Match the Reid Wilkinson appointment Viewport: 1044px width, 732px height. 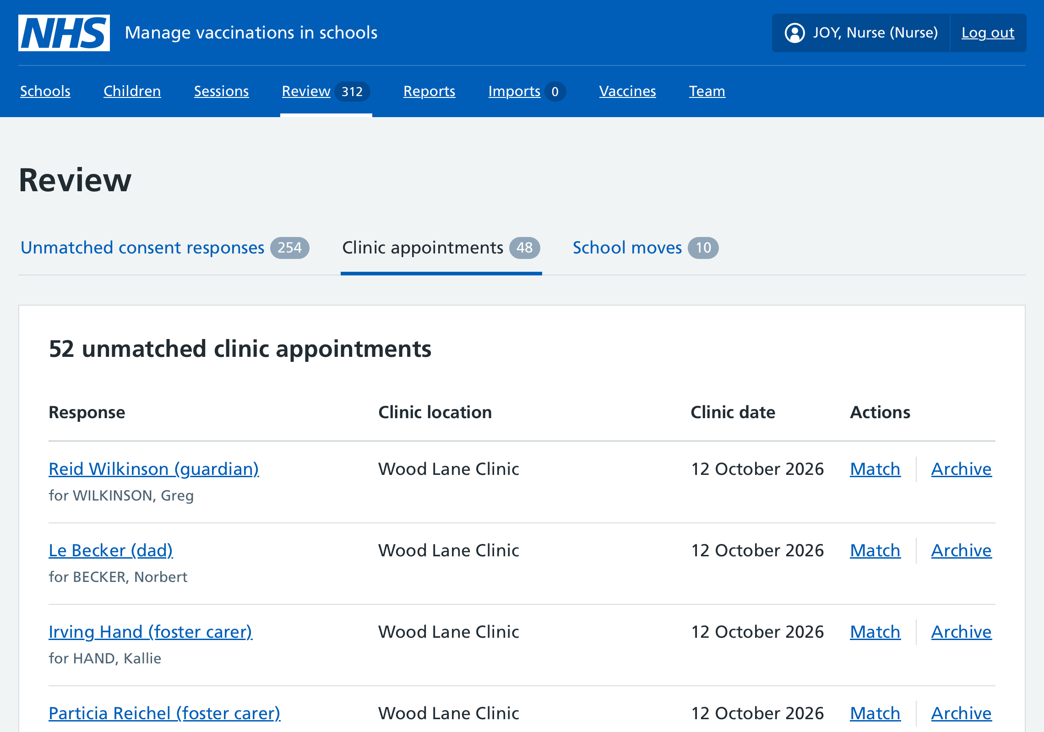pyautogui.click(x=875, y=469)
